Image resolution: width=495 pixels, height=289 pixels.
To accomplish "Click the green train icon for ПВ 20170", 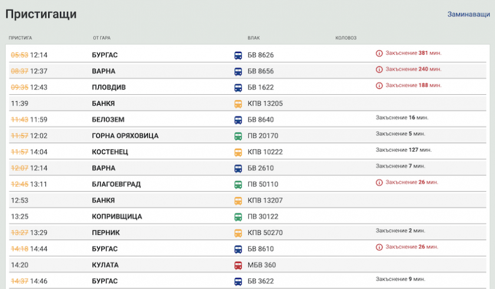I will coord(238,136).
